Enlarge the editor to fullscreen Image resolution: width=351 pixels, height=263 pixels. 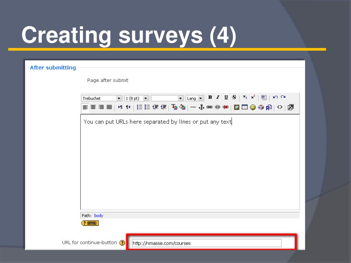pyautogui.click(x=291, y=107)
